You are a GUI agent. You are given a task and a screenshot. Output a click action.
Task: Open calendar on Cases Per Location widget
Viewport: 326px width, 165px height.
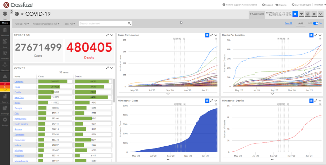point(207,35)
